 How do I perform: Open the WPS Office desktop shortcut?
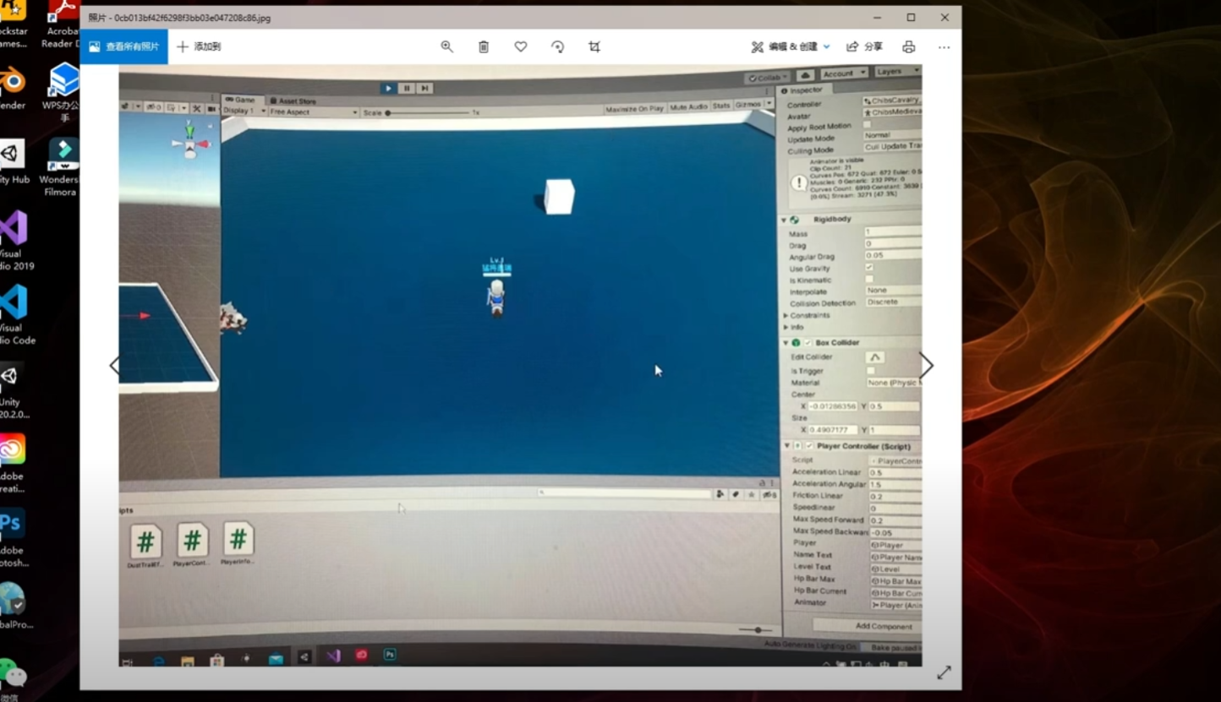(63, 93)
